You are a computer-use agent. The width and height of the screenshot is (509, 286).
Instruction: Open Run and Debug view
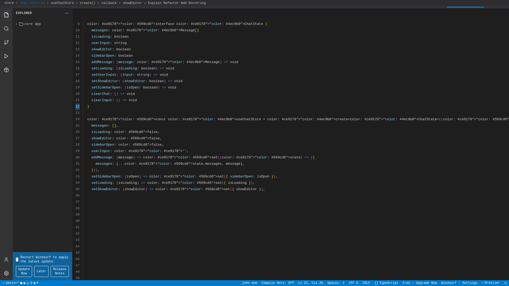6,56
